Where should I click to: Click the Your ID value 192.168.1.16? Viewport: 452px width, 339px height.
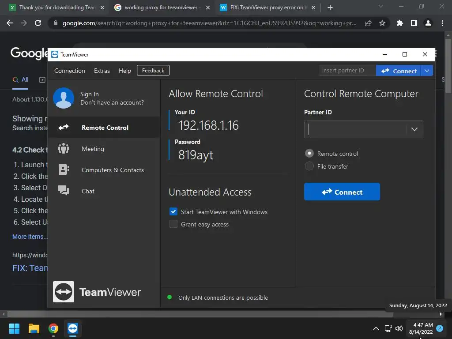(208, 125)
